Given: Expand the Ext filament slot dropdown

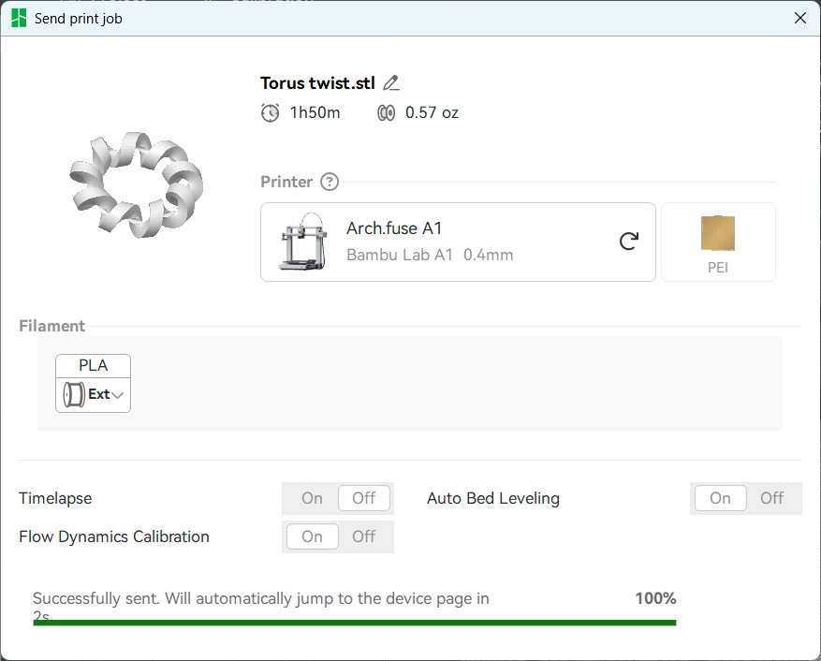Looking at the screenshot, I should pyautogui.click(x=118, y=395).
